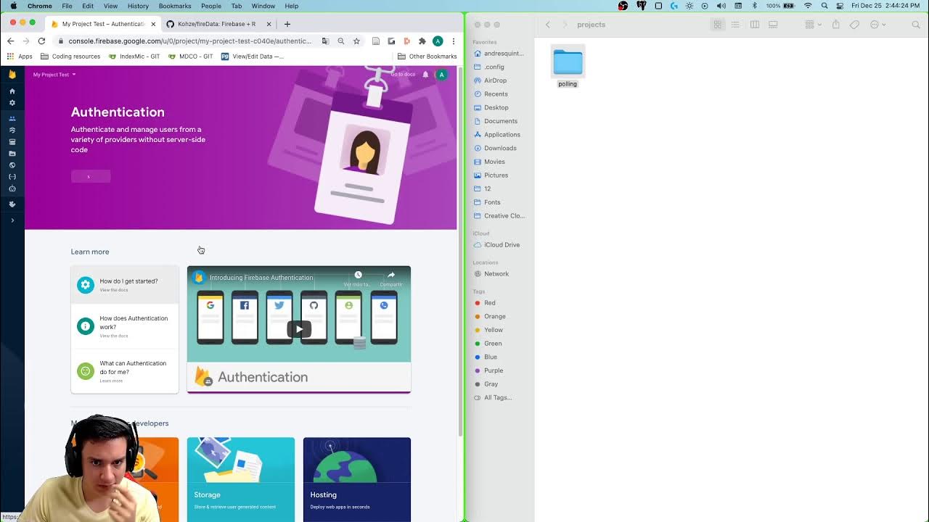Switch Finder to list view

tap(735, 25)
